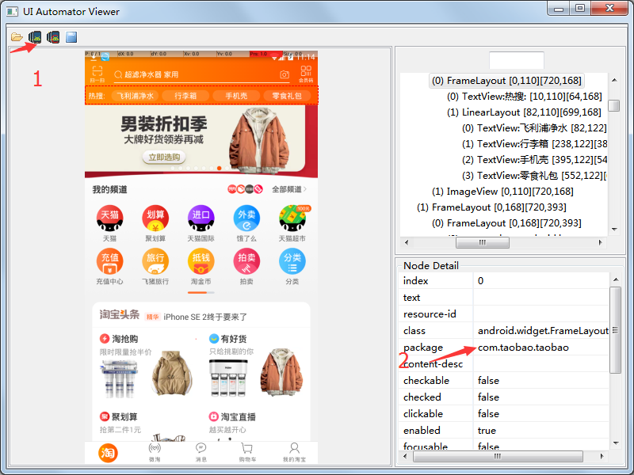The width and height of the screenshot is (634, 475).
Task: Tap the orange 淘 home tab icon
Action: pyautogui.click(x=108, y=453)
